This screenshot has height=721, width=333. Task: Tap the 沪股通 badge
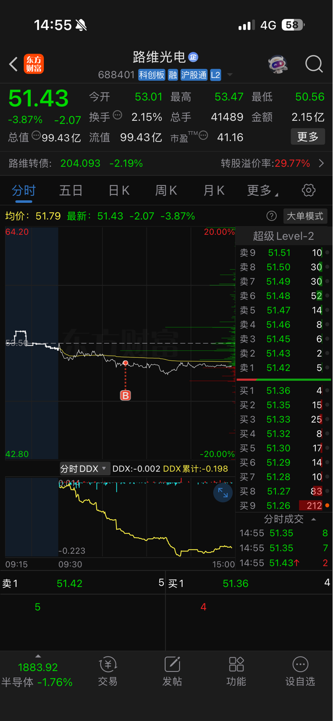tap(194, 75)
